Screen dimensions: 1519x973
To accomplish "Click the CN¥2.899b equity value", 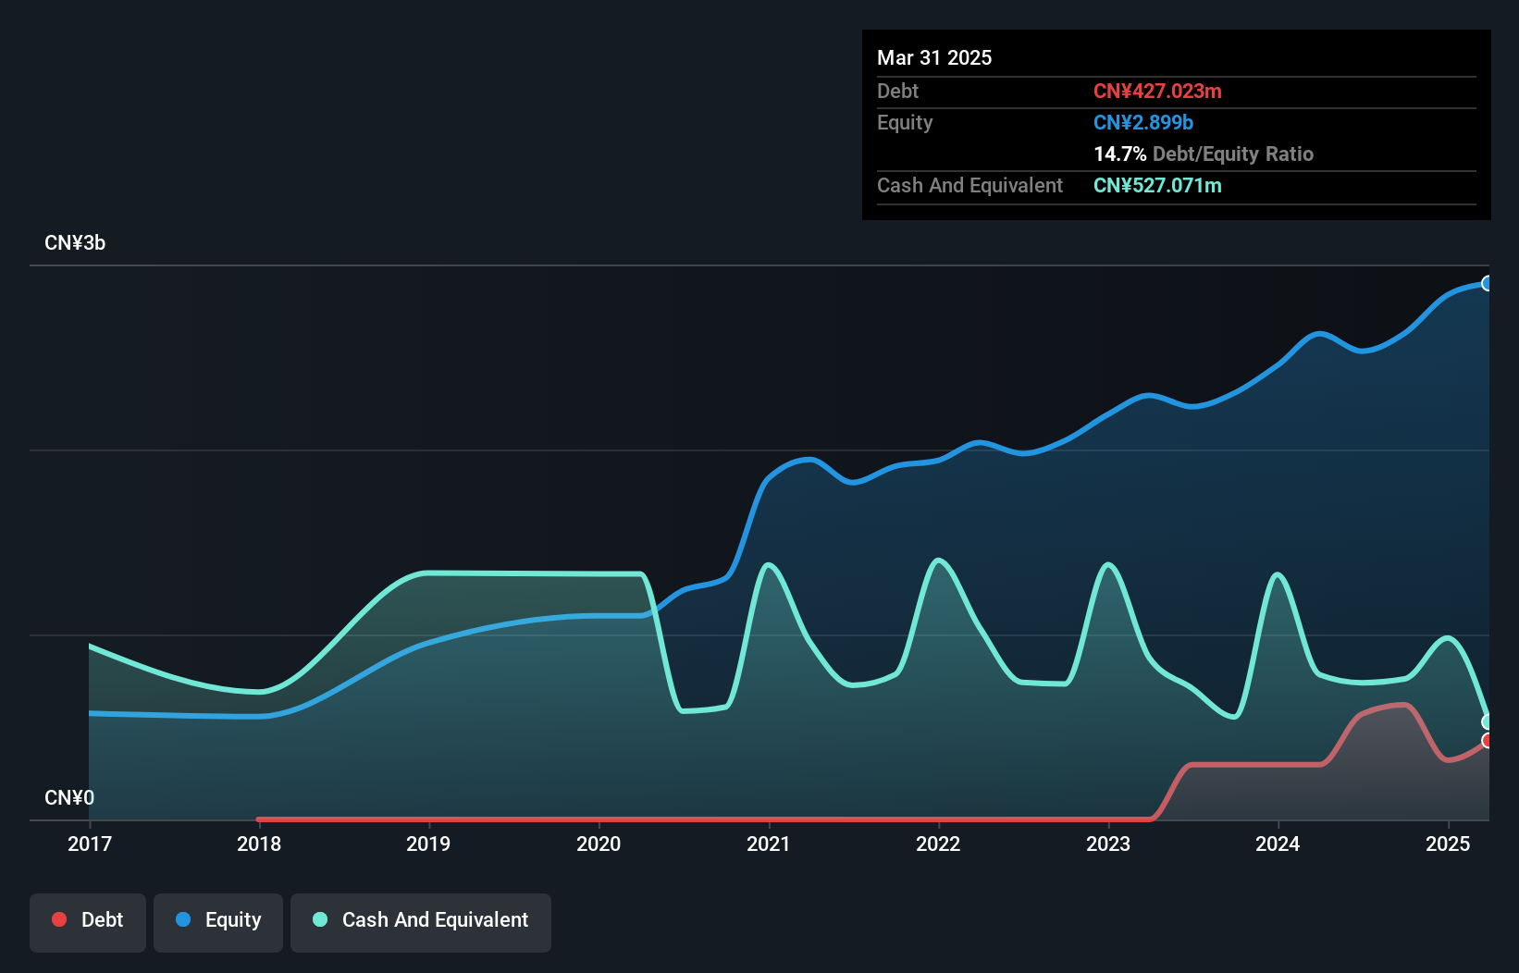I will 1143,122.
